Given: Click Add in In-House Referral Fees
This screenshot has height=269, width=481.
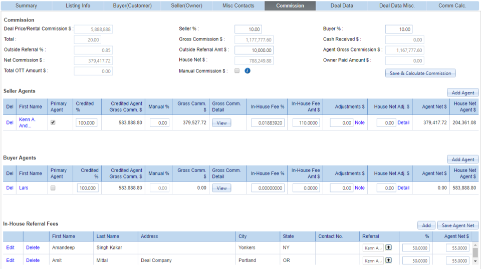Looking at the screenshot, I should click(426, 225).
